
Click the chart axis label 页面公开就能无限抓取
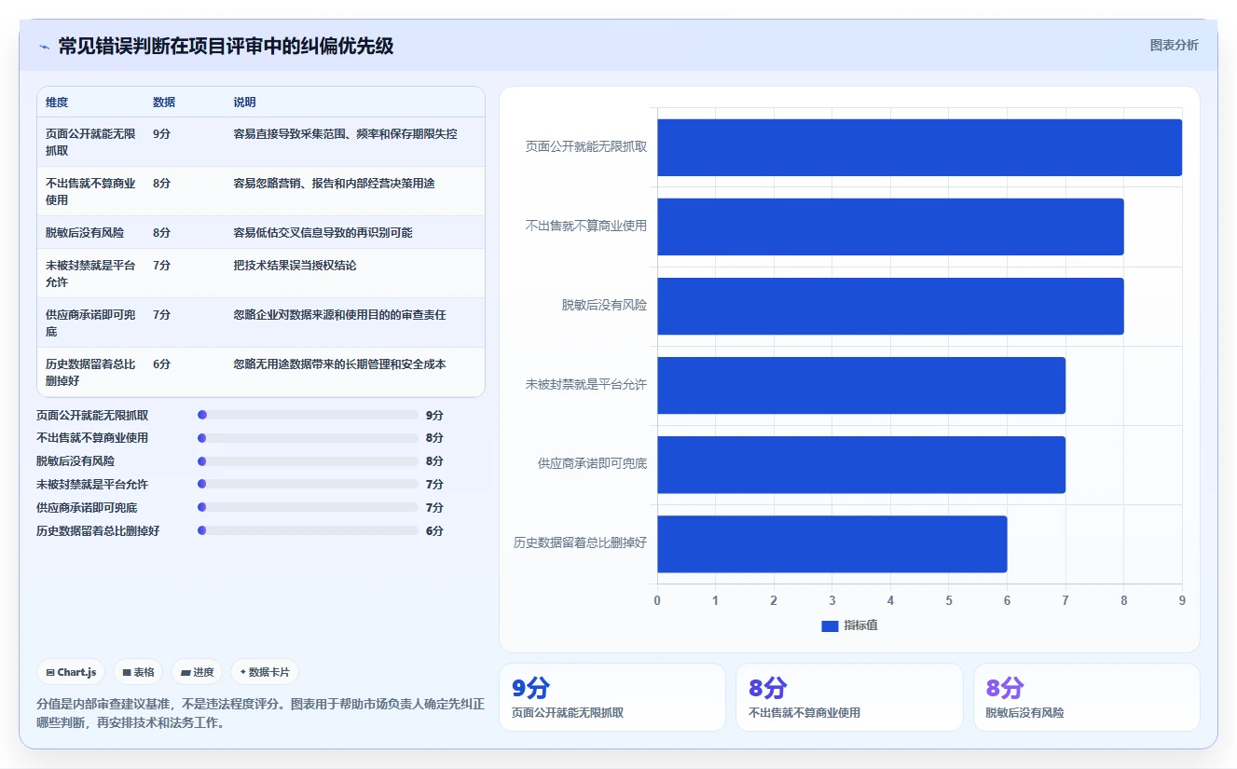click(586, 147)
